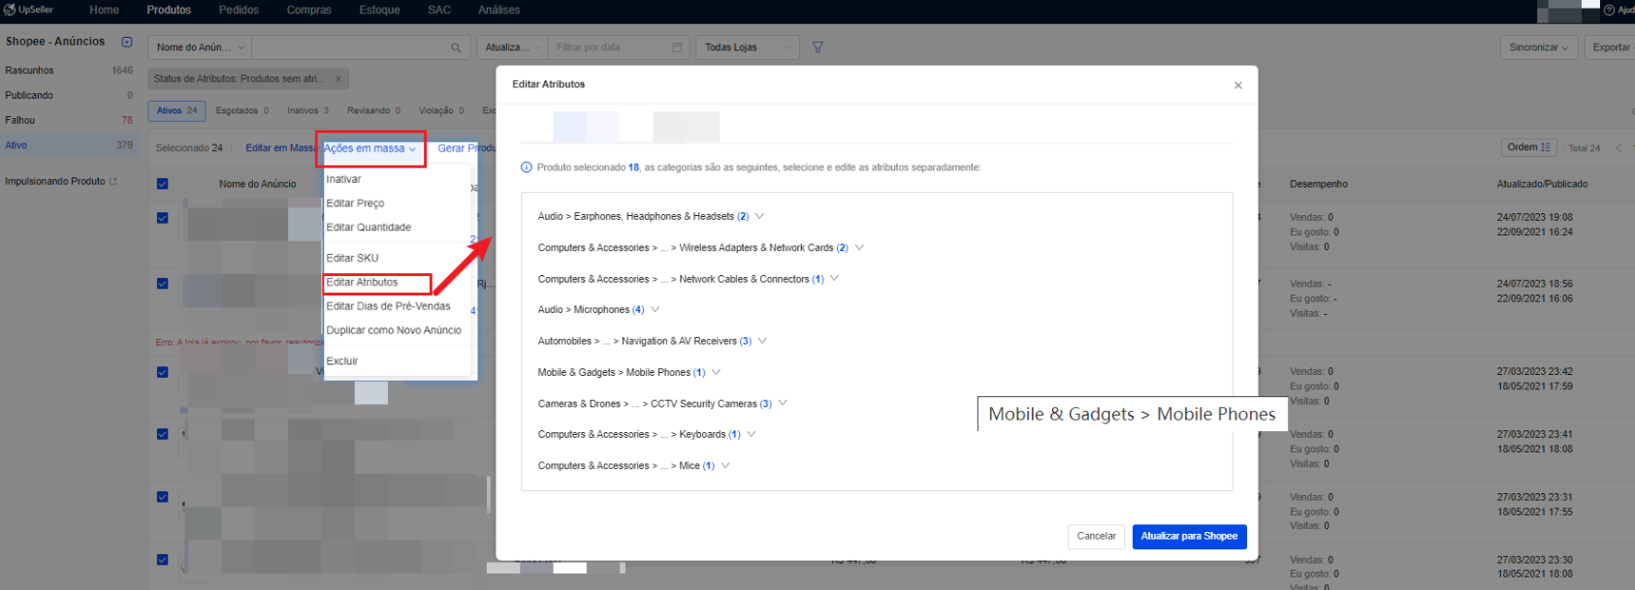The image size is (1635, 590).
Task: Uncheck checkbox of row dated 27/03/2023 23:42
Action: [163, 372]
